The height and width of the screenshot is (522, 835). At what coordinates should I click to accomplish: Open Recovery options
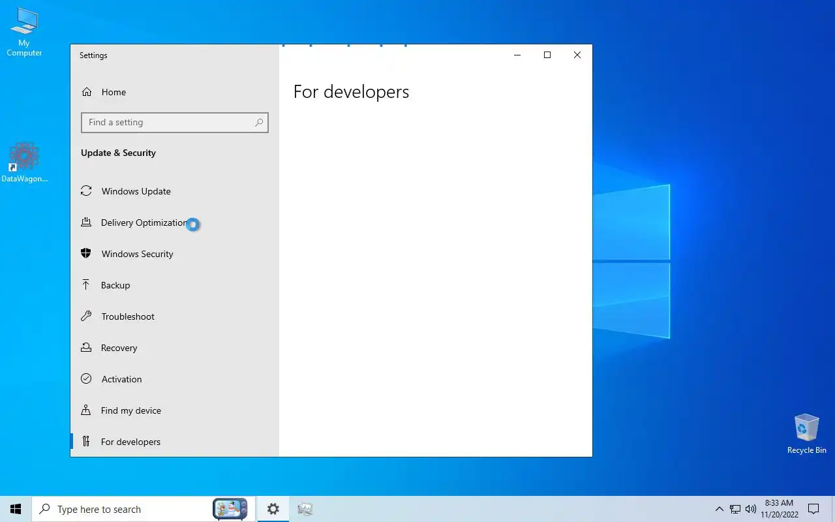pos(175,348)
